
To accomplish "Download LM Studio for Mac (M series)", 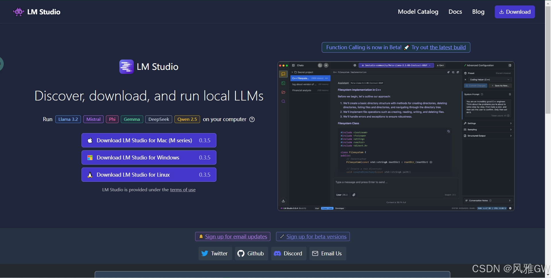I will coord(149,140).
